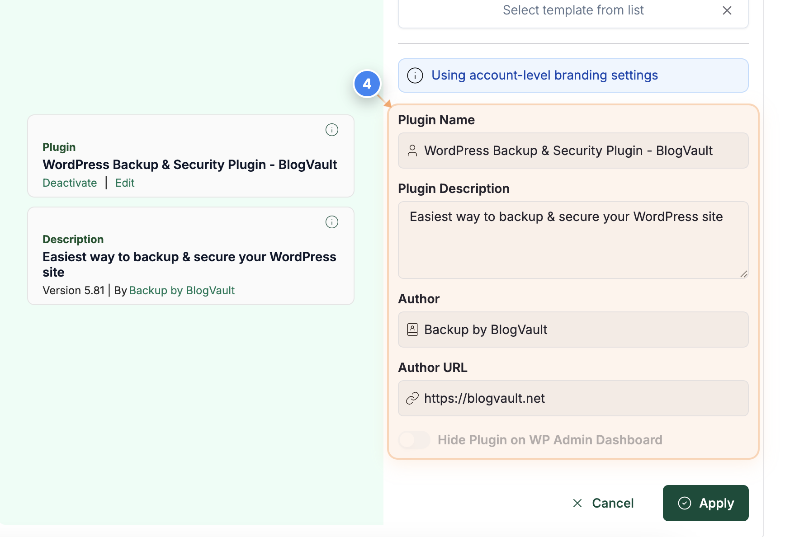
Task: Click the info icon on Description card
Action: pyautogui.click(x=332, y=222)
